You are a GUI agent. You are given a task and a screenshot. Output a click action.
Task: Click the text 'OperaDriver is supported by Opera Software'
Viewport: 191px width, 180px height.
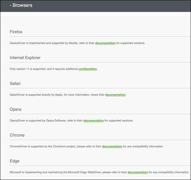[38, 121]
